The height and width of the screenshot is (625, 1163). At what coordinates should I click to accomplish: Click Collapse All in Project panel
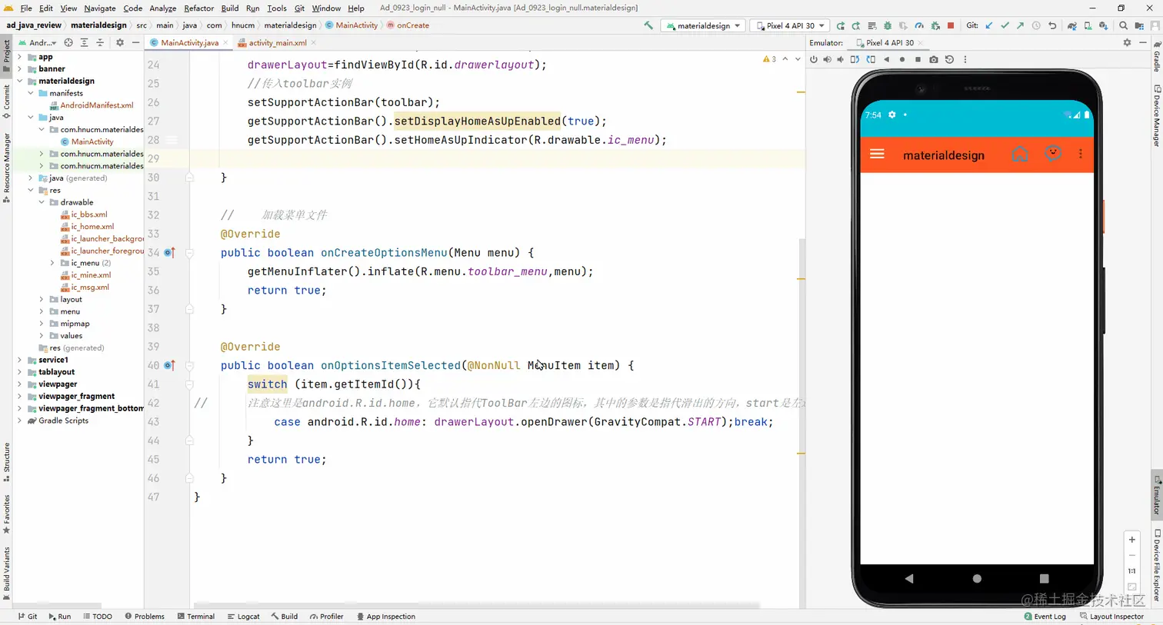pyautogui.click(x=100, y=42)
